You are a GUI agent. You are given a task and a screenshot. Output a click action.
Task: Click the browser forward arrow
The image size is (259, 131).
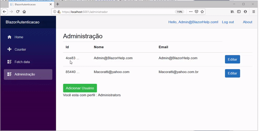click(x=11, y=12)
